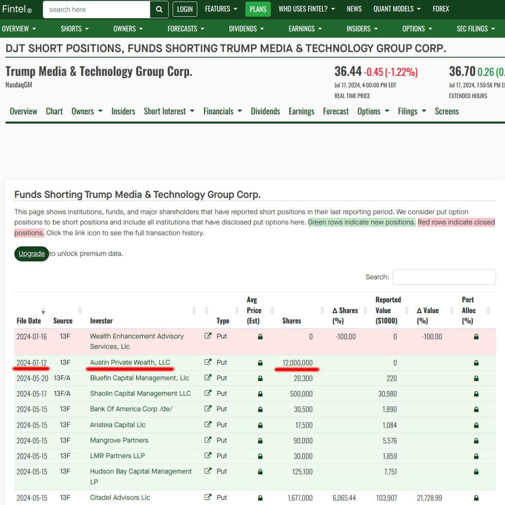Sort table by File Date arrow
505x505 pixels.
(x=43, y=310)
